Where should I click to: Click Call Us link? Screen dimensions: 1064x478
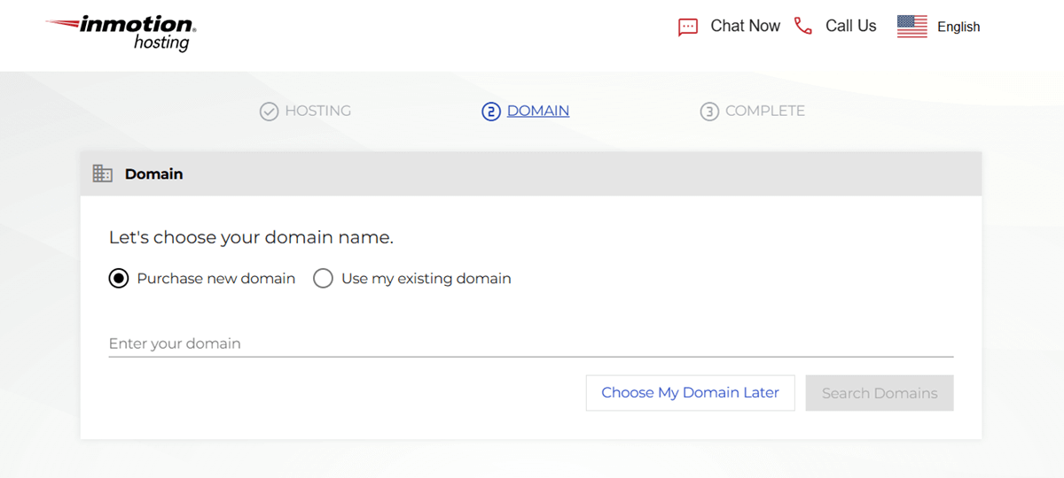[x=851, y=26]
